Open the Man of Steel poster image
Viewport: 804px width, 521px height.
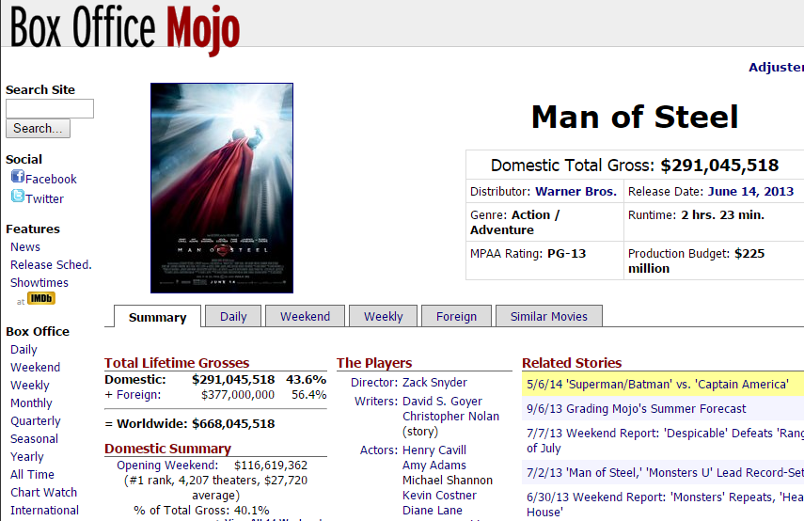pyautogui.click(x=222, y=188)
